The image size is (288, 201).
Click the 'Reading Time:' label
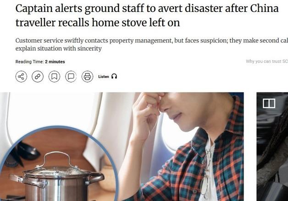29,62
